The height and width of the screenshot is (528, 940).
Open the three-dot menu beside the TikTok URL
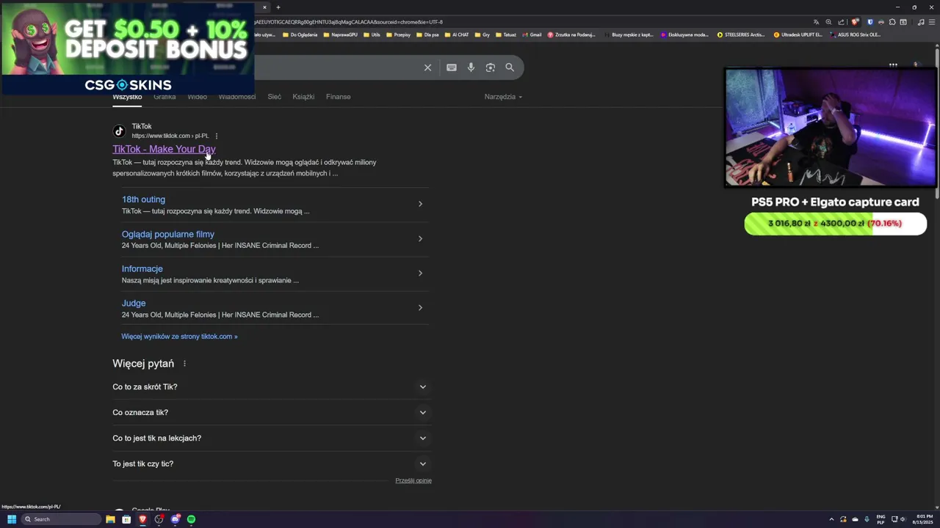tap(217, 136)
